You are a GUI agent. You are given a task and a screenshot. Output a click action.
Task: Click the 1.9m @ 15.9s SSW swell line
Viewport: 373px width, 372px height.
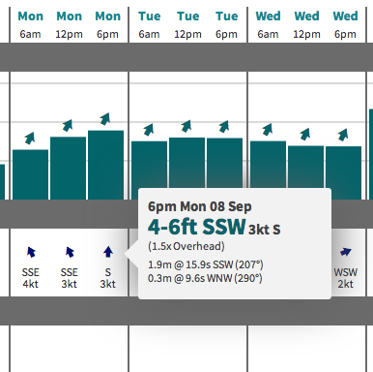coord(206,264)
